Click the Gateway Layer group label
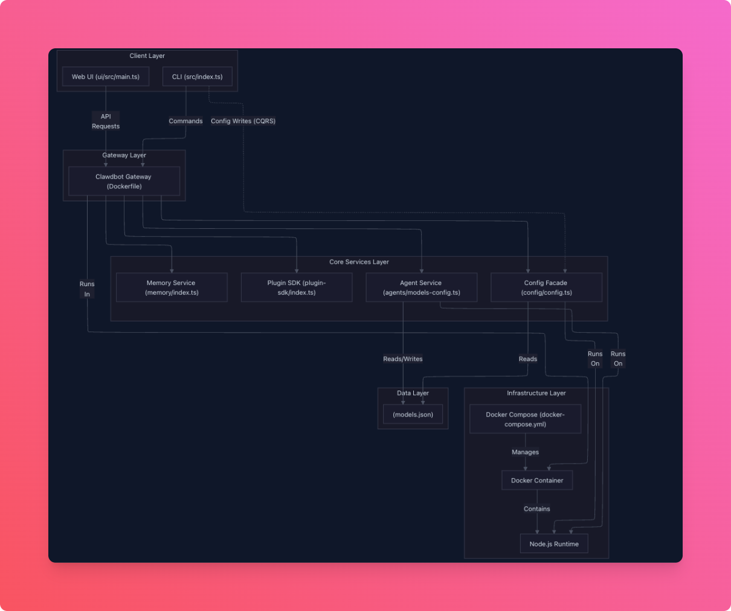Image resolution: width=731 pixels, height=611 pixels. (124, 155)
